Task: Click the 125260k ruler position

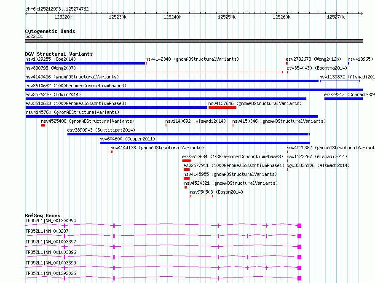Action: 281,17
